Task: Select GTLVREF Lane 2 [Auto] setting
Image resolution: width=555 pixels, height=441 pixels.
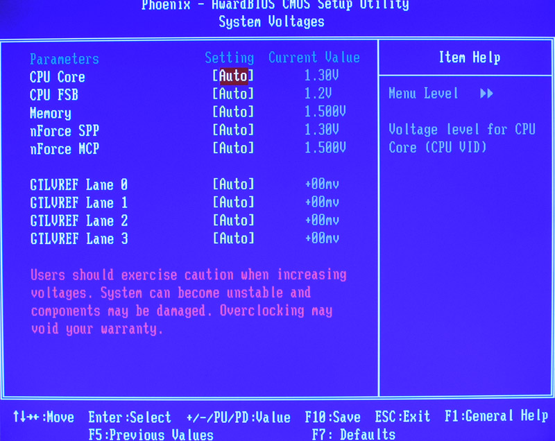Action: [x=233, y=220]
